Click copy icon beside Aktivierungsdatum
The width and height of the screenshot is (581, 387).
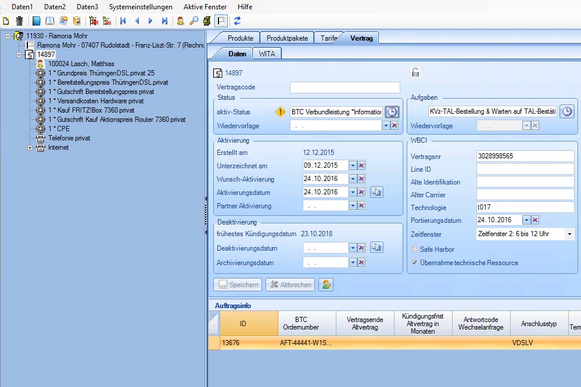376,192
